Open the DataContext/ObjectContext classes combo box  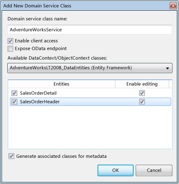[x=90, y=68]
